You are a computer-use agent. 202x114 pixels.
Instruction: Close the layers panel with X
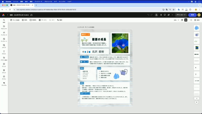[197, 102]
